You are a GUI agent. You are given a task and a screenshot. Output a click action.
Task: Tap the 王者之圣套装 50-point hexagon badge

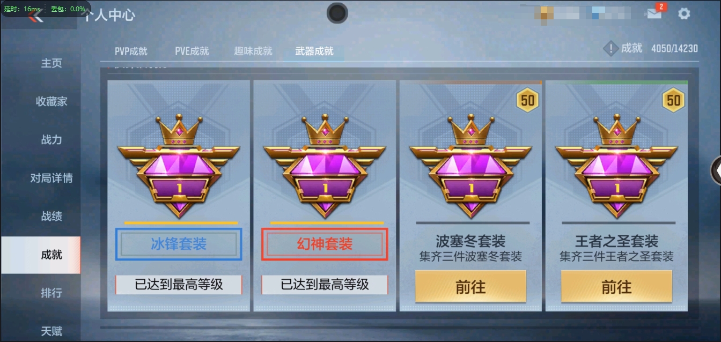tap(673, 100)
